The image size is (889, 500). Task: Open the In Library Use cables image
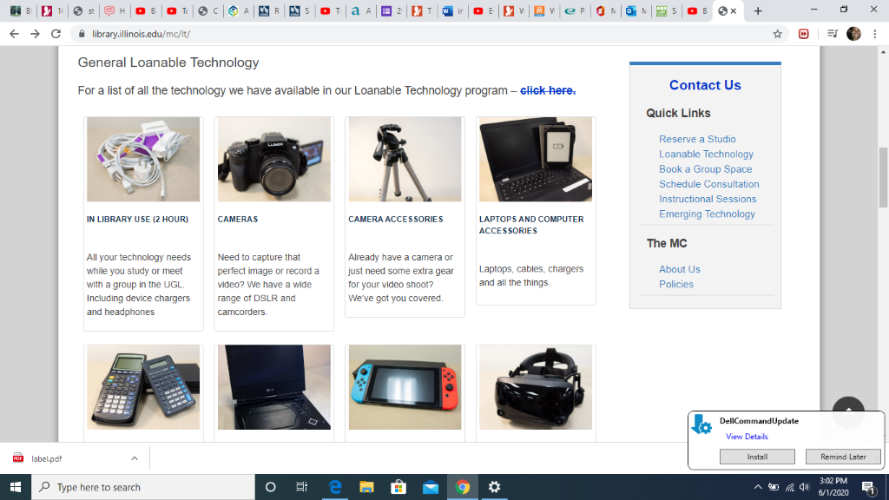[143, 160]
